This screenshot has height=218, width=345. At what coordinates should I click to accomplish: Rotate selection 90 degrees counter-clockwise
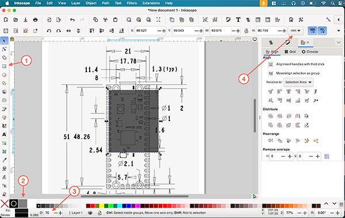tap(49, 31)
